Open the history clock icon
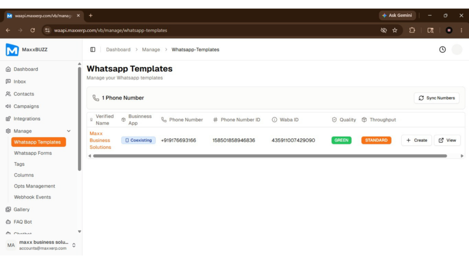This screenshot has height=264, width=469. [442, 49]
